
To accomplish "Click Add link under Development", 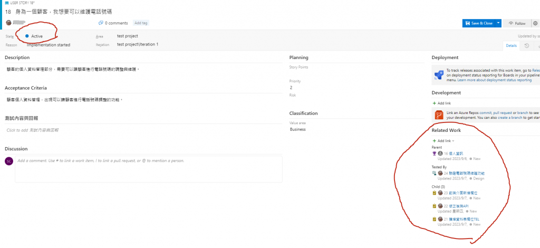I will (442, 103).
